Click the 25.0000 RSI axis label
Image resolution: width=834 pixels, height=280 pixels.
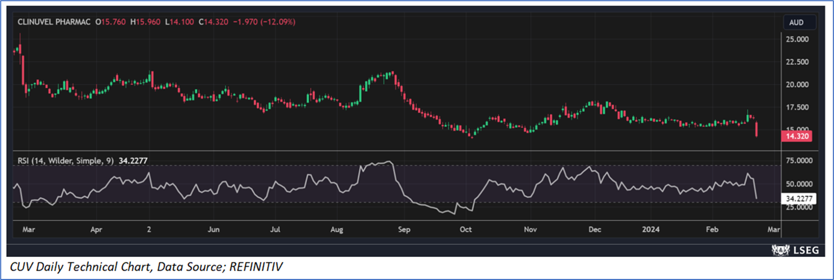tap(799, 207)
